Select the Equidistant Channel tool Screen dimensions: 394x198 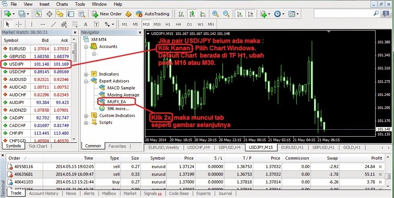64,24
